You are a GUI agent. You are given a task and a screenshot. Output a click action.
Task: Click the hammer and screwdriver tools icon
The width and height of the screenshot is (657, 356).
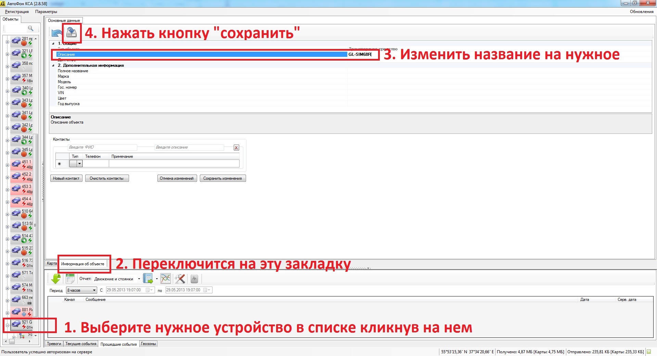coord(180,279)
